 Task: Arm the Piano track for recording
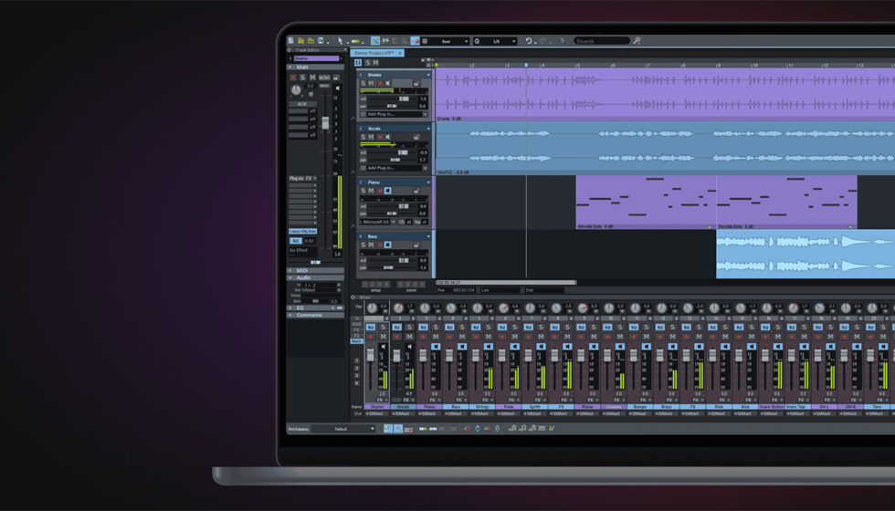pos(380,191)
